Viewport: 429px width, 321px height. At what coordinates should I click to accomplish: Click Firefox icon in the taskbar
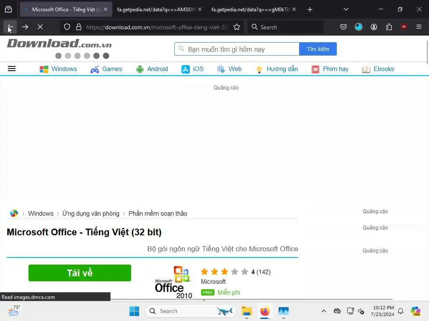[x=265, y=311]
